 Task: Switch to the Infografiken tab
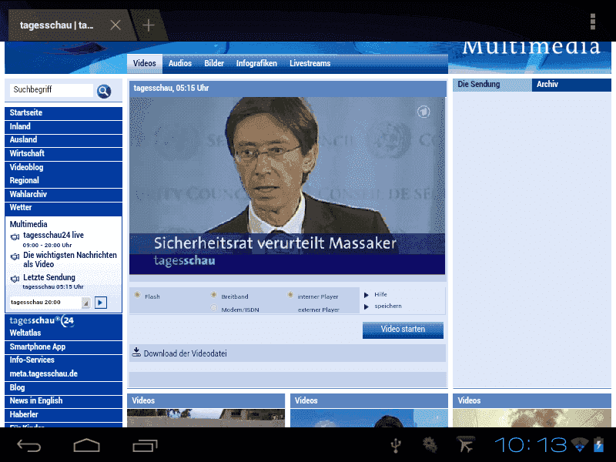pyautogui.click(x=256, y=63)
